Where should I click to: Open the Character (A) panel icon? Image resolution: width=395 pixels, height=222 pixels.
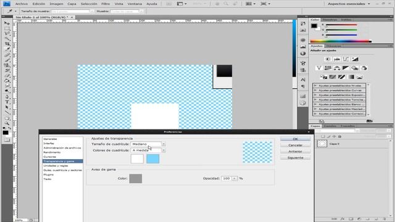pyautogui.click(x=303, y=80)
